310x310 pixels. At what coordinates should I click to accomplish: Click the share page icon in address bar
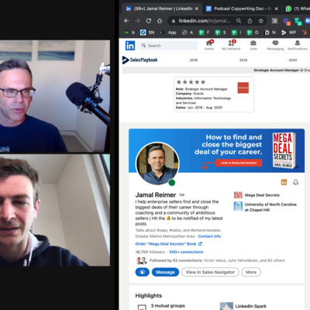coord(250,21)
